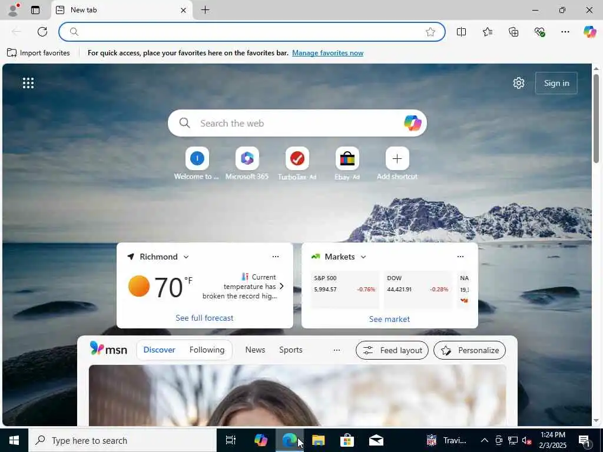Close the New tab tab
The height and width of the screenshot is (452, 603).
[184, 11]
